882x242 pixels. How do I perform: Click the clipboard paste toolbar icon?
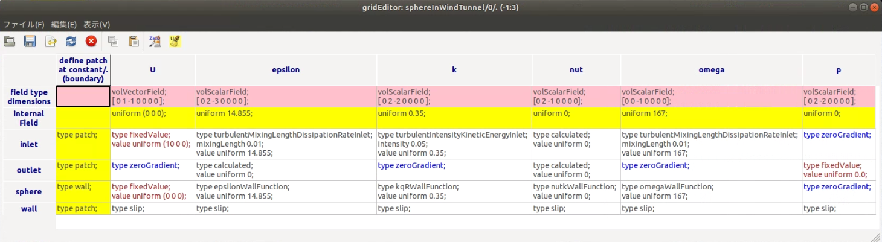tap(134, 42)
